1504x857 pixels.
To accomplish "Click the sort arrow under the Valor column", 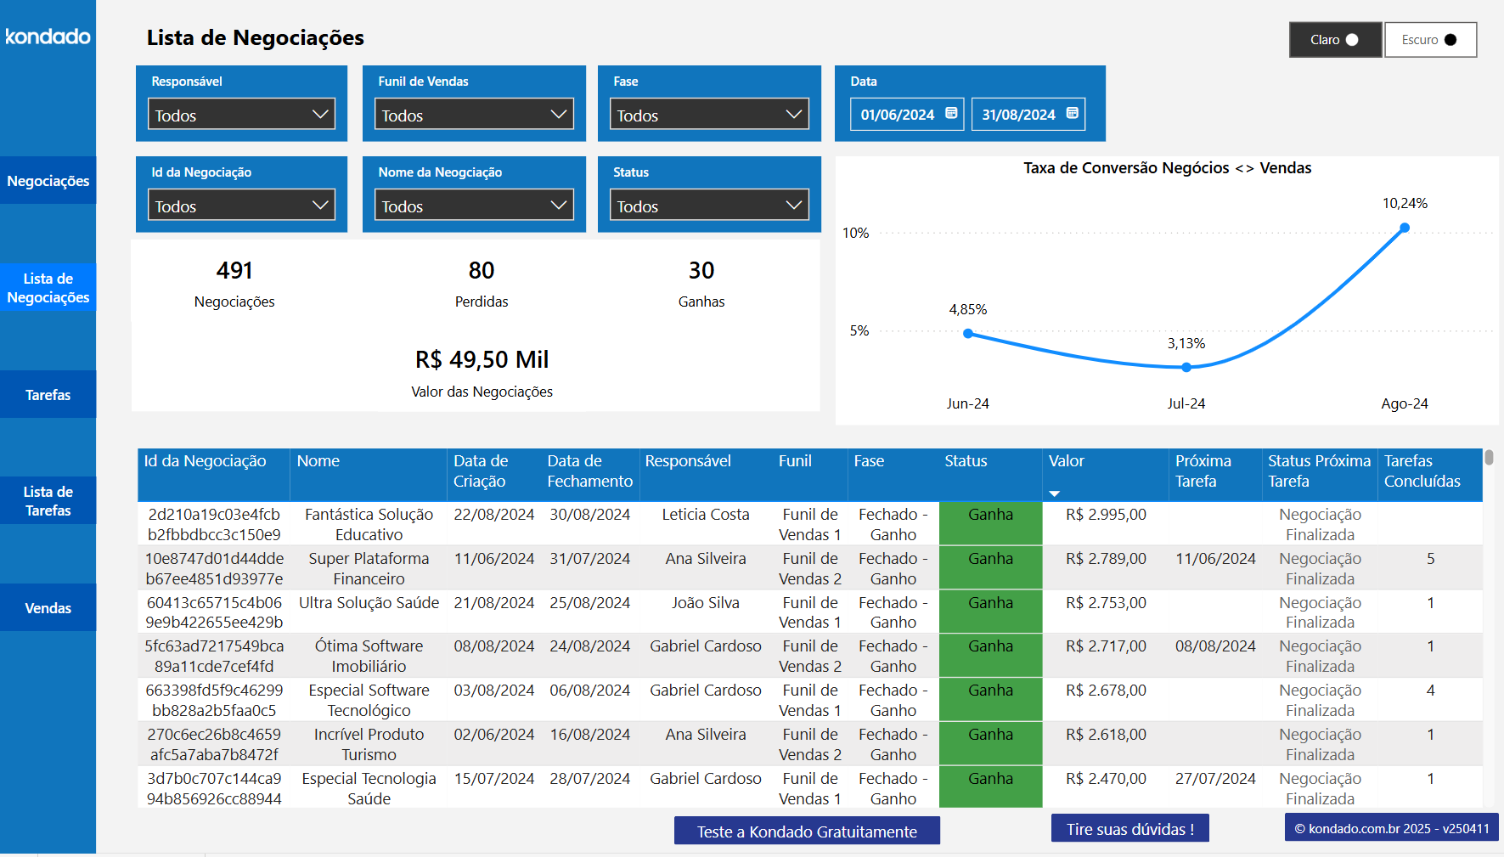I will tap(1055, 492).
